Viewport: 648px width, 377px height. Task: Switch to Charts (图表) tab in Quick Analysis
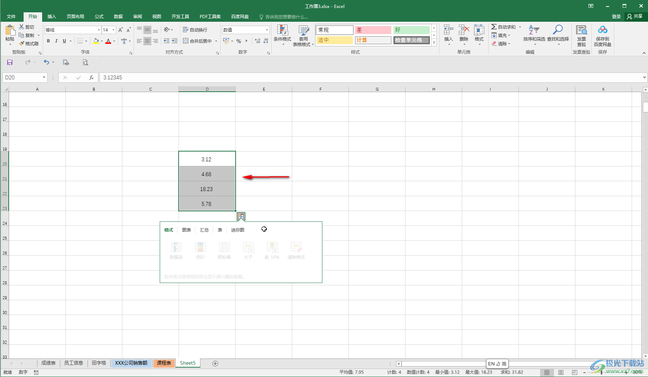tap(187, 230)
